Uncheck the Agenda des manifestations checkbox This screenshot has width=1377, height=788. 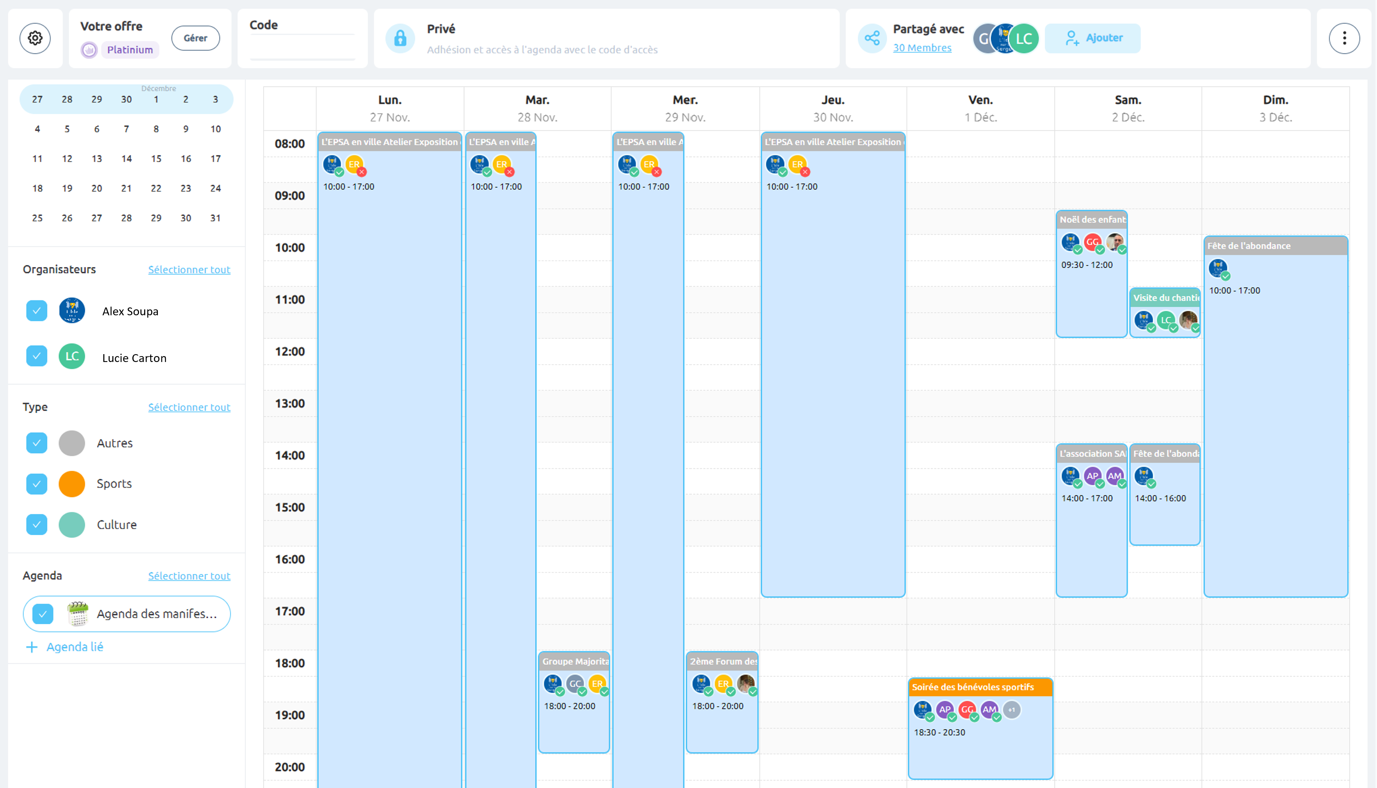point(43,614)
